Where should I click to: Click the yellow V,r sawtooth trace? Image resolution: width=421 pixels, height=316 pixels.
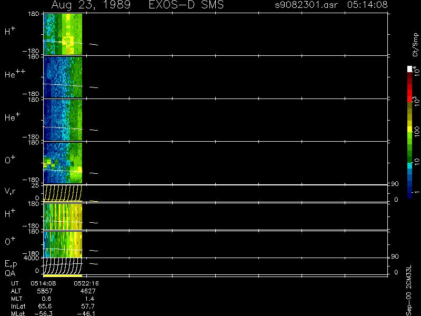[x=63, y=193]
